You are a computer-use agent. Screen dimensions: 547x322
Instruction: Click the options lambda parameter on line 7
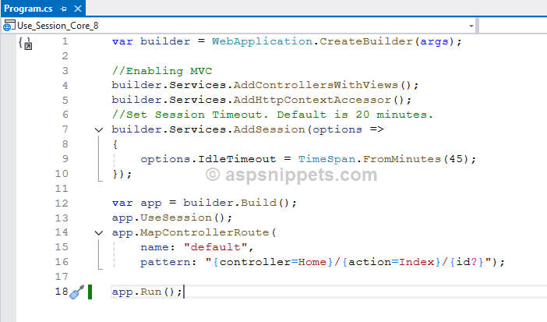(337, 130)
